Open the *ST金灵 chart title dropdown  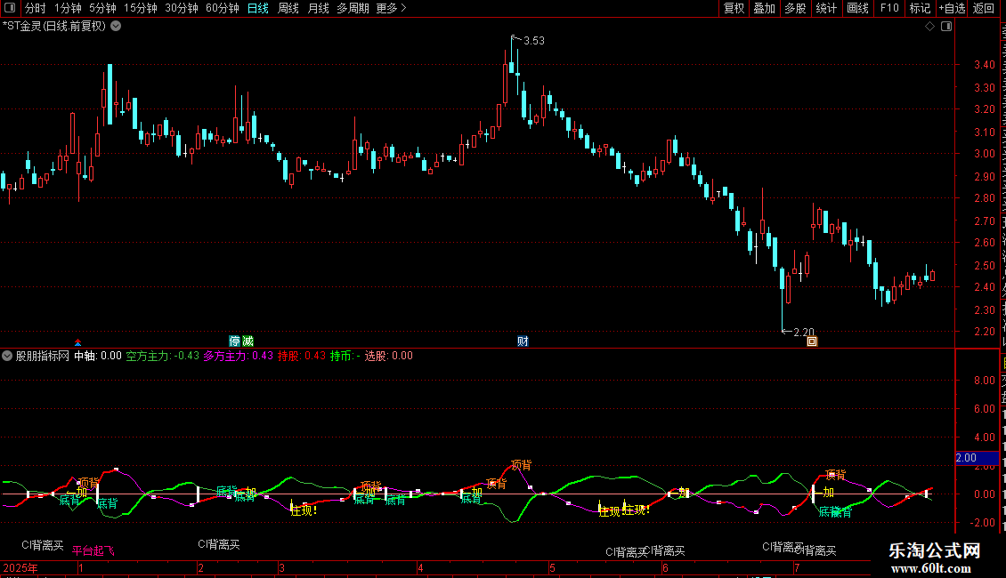pyautogui.click(x=116, y=27)
